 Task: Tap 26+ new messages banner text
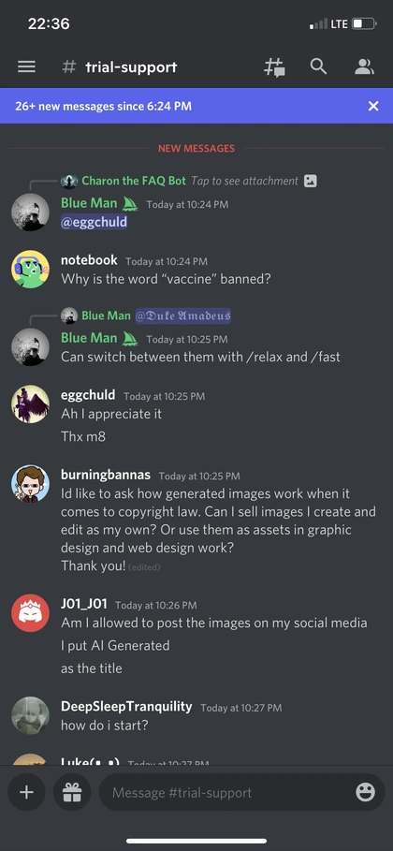(103, 107)
